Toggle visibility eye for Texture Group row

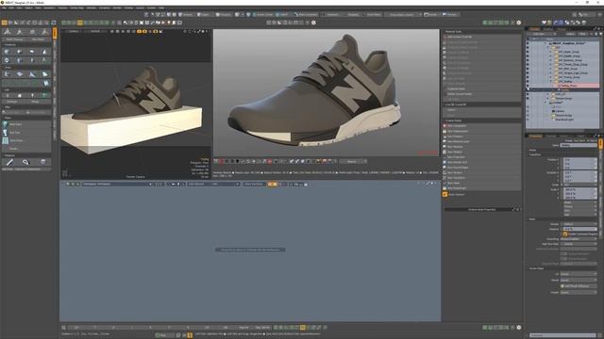(x=528, y=115)
